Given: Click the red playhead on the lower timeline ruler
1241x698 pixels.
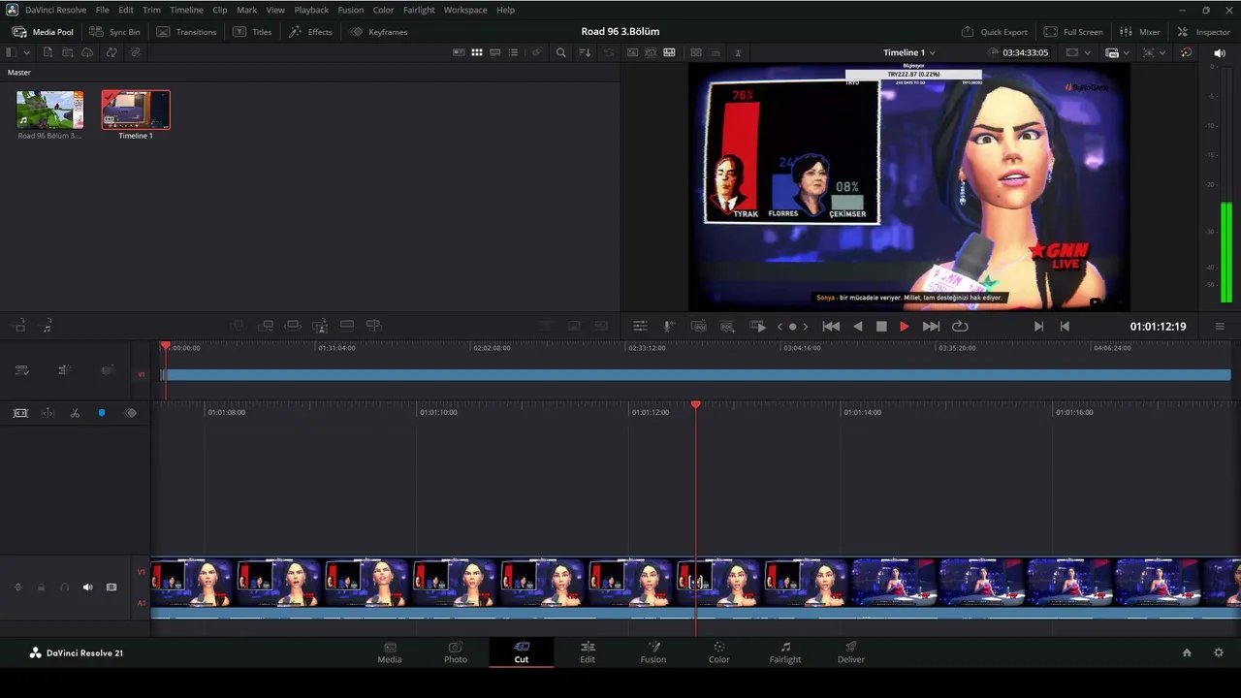Looking at the screenshot, I should point(695,405).
